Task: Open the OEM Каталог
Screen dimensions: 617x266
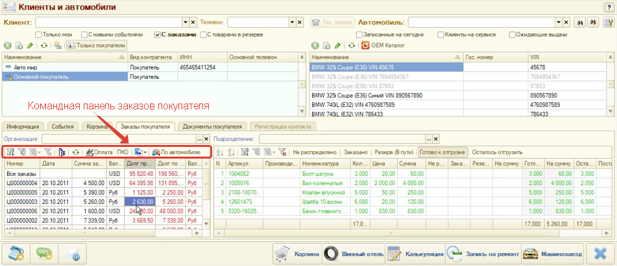Action: pyautogui.click(x=383, y=45)
